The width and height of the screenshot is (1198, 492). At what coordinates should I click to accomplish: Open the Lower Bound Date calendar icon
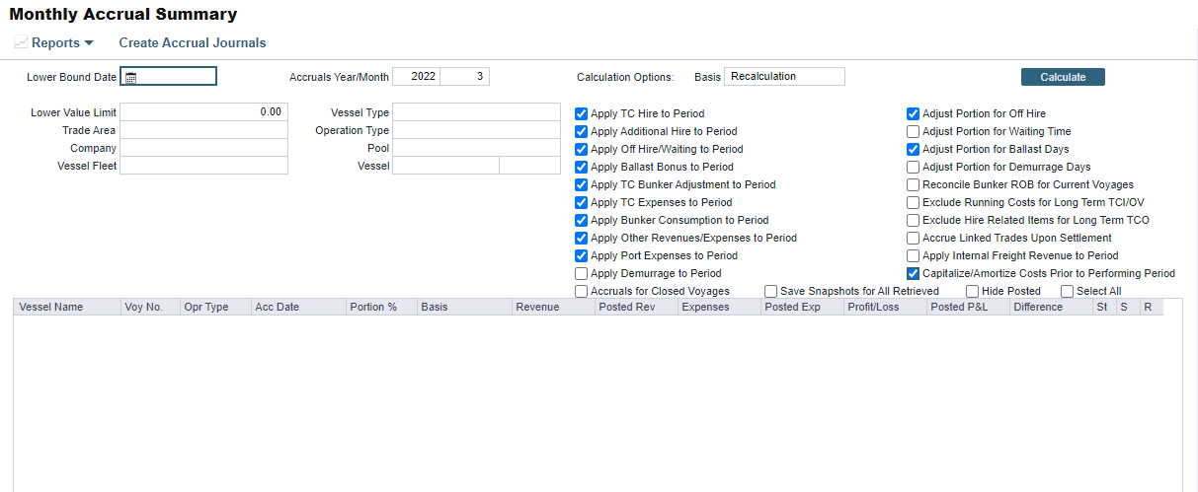coord(130,78)
